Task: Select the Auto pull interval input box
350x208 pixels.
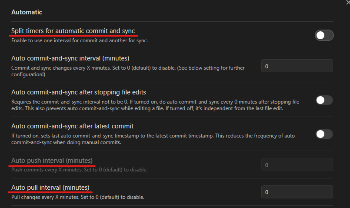Action: [297, 192]
